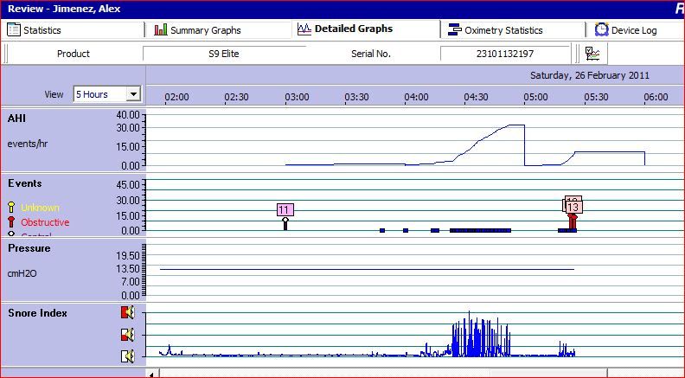Open the Device Log tab
This screenshot has height=378, width=685.
pyautogui.click(x=635, y=30)
